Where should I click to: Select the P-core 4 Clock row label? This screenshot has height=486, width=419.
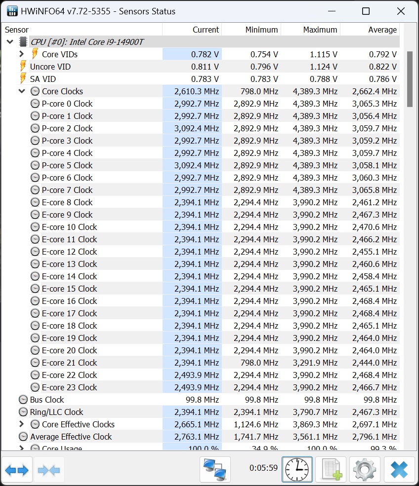click(67, 153)
